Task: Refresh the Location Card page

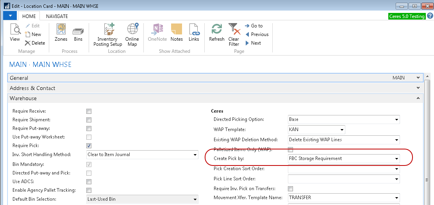Action: (216, 33)
